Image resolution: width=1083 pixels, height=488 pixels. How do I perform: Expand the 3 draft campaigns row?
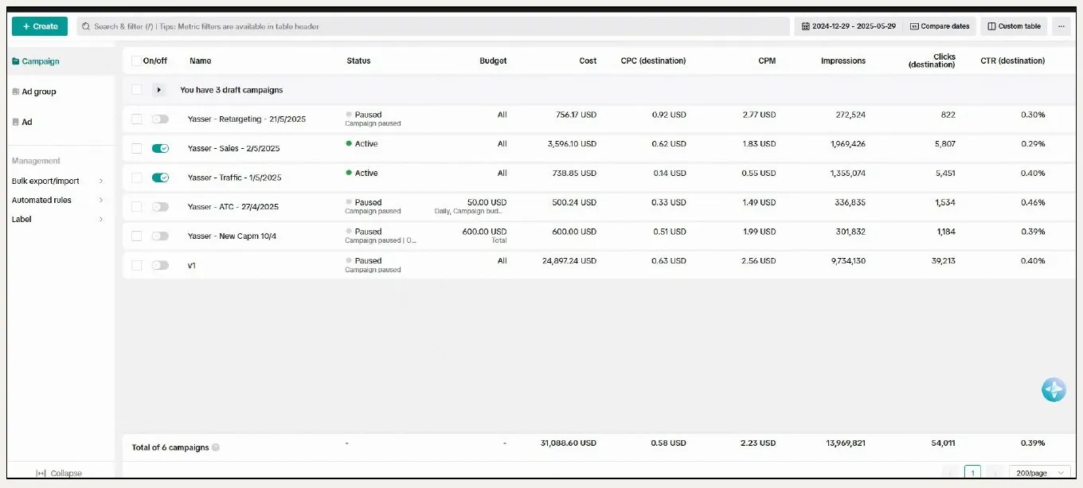158,90
